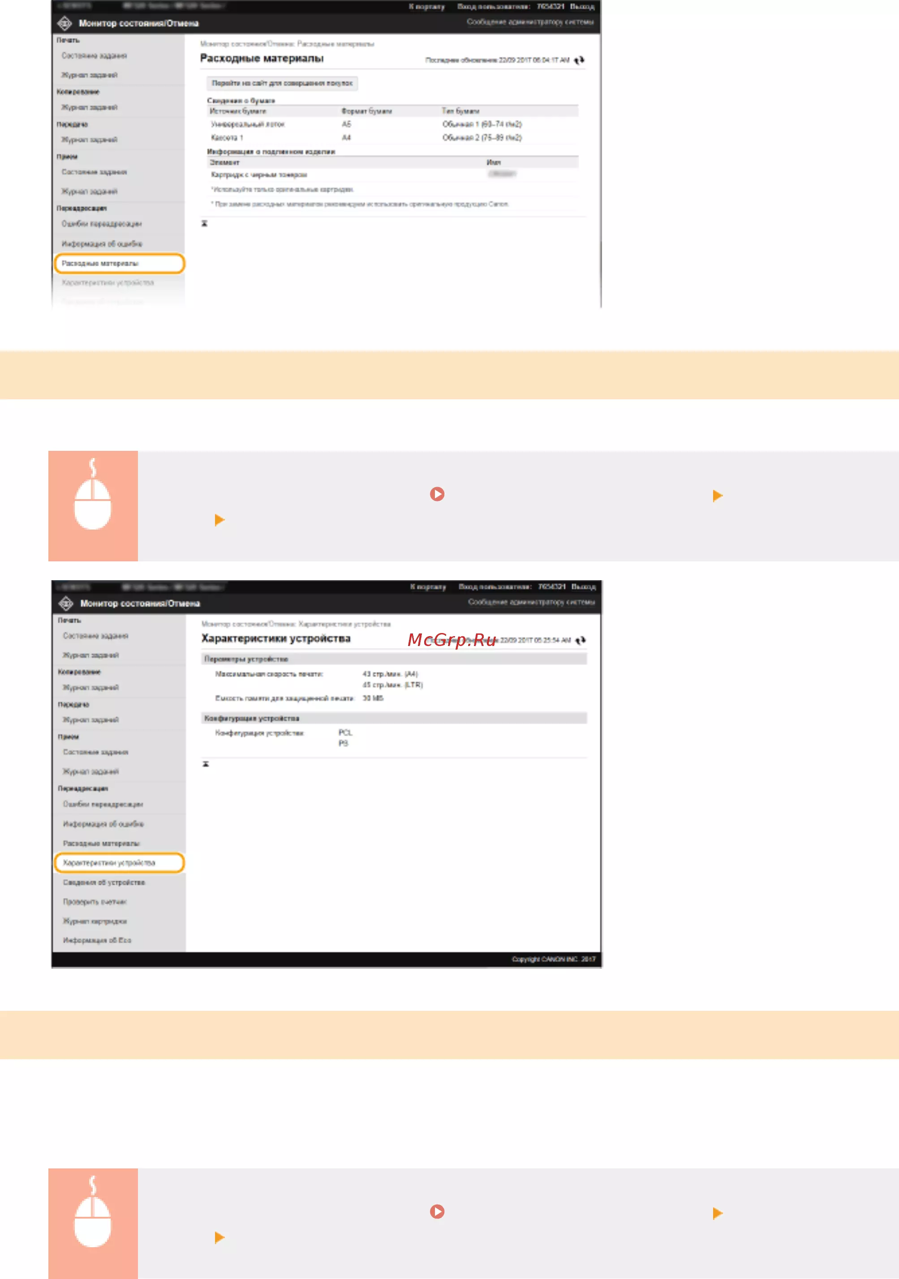Viewport: 899px width, 1279px height.
Task: Click the logo icon in the upper Монитор состояния header
Action: click(65, 23)
